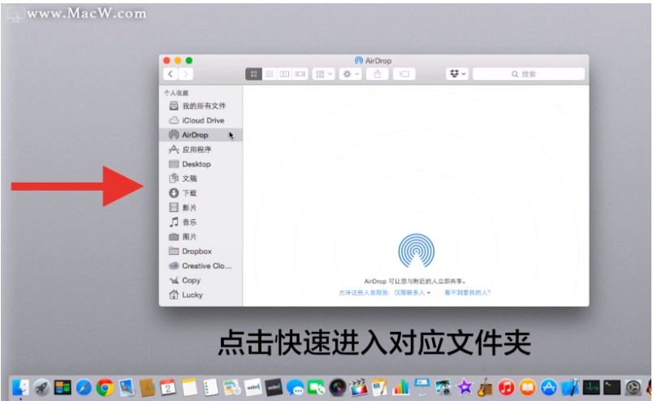Open the black Writer app in Dock
This screenshot has width=653, height=401.
click(274, 388)
